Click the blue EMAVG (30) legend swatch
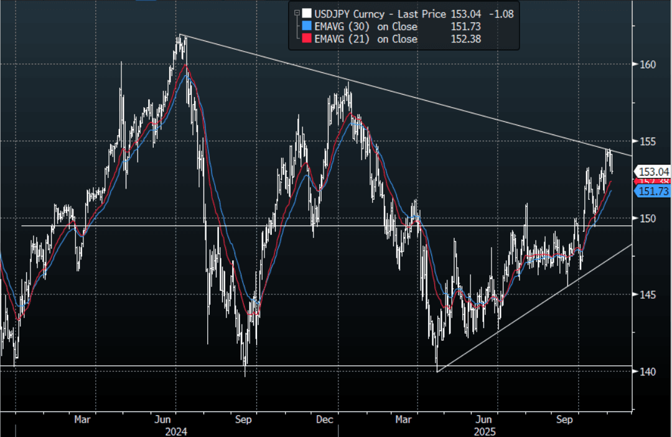The image size is (672, 437). pyautogui.click(x=306, y=27)
